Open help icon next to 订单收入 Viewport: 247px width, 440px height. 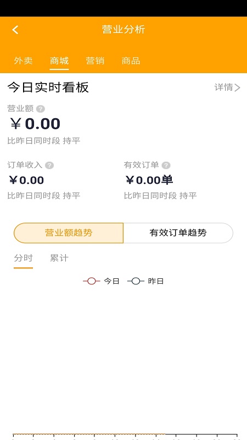49,166
